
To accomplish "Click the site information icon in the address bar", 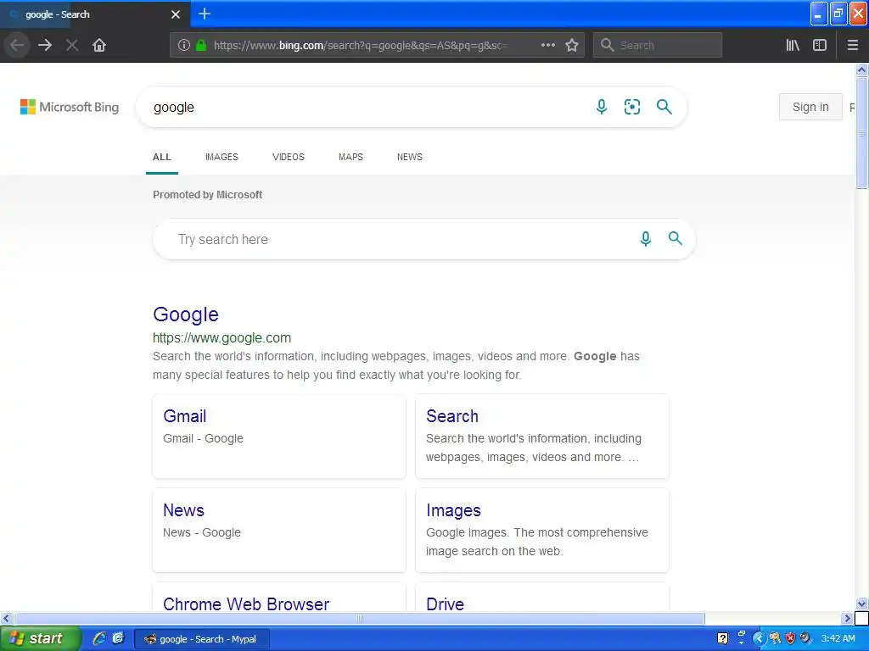I will (x=184, y=46).
